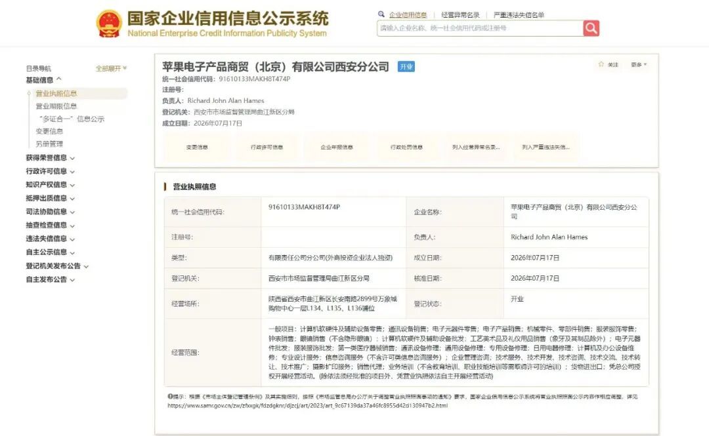Expand the 抽查检查信息 section
This screenshot has height=436, width=709.
pos(50,225)
